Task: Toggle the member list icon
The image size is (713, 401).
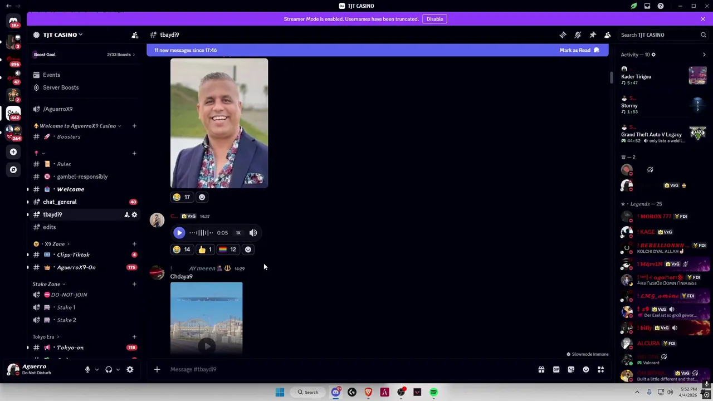Action: 608,35
